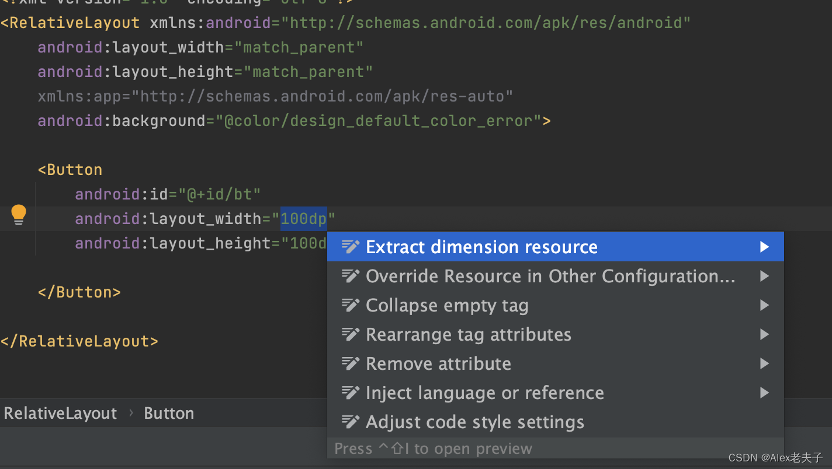Expand the Extract dimension resource submenu arrow
Image resolution: width=832 pixels, height=469 pixels.
tap(765, 247)
